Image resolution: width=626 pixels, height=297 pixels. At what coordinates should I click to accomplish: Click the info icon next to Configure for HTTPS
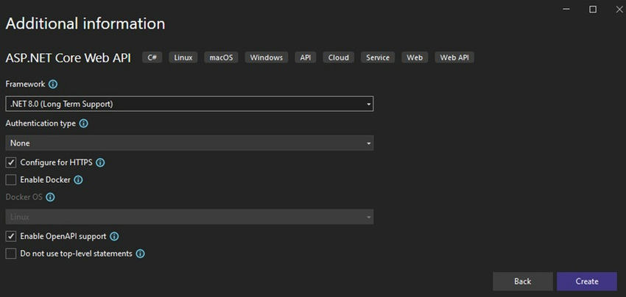click(x=100, y=162)
